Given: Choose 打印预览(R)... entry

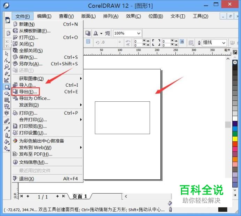Looking at the screenshot, I should click(x=47, y=126).
